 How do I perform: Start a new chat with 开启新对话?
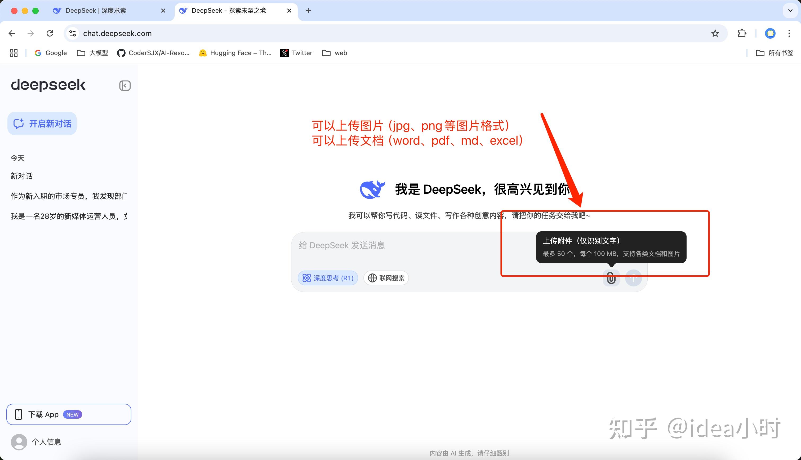tap(42, 123)
